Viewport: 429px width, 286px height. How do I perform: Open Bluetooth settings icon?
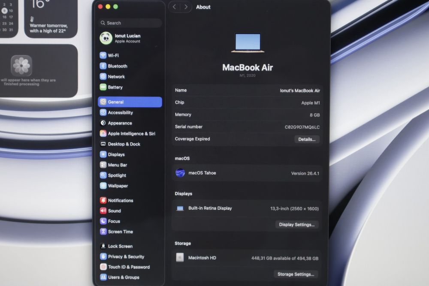103,66
